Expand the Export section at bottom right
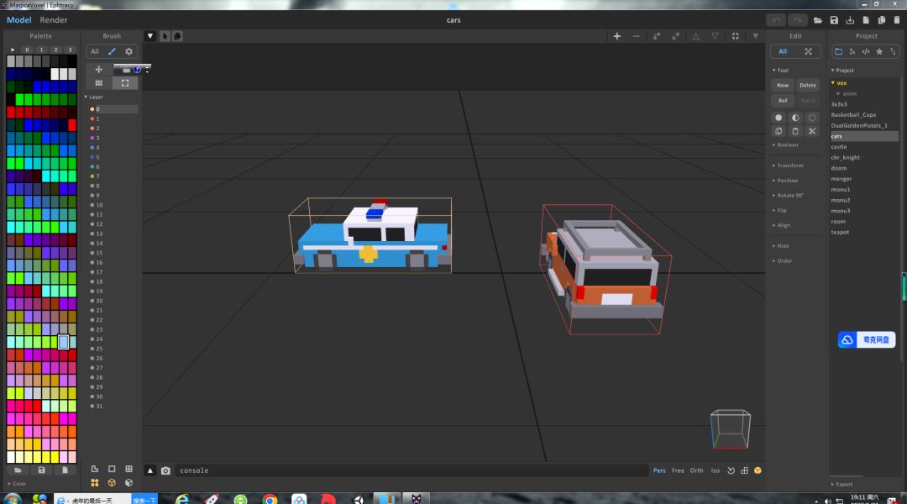 (842, 485)
